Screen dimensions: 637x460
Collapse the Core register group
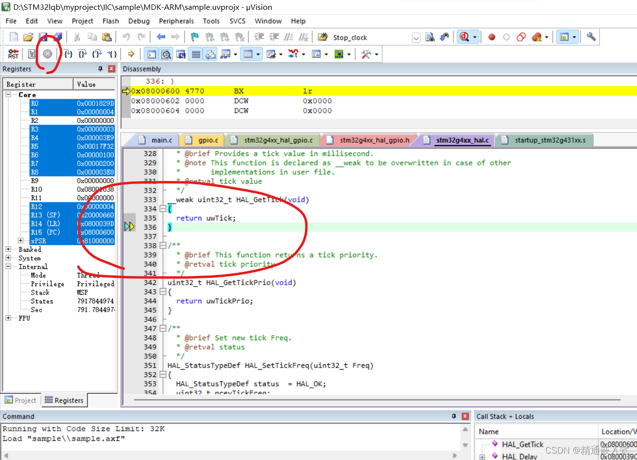coord(8,94)
